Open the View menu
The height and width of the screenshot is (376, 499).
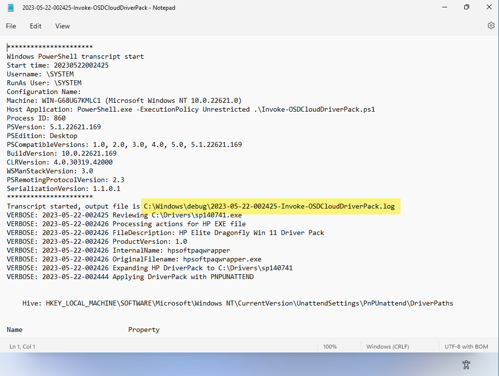coord(62,26)
